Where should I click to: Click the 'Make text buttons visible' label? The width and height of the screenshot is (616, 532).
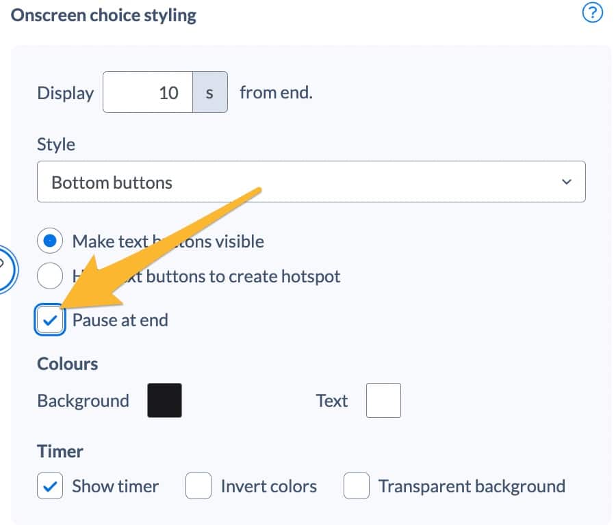pos(168,241)
